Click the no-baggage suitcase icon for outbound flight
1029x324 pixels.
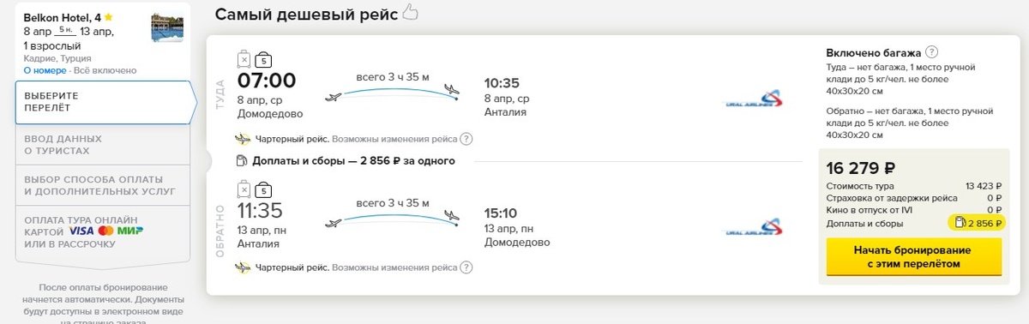tap(244, 59)
